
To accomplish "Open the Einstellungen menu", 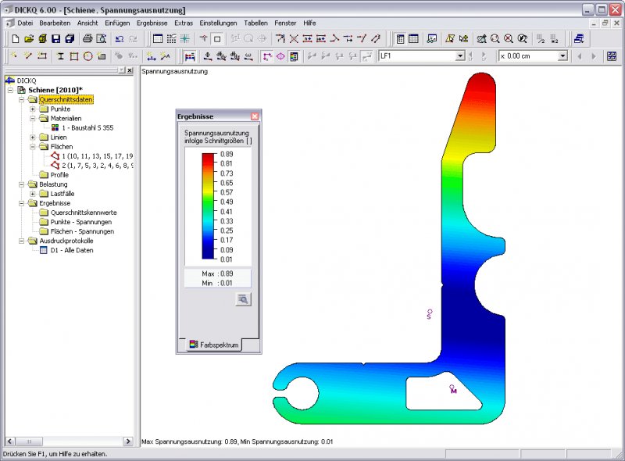I will point(219,23).
